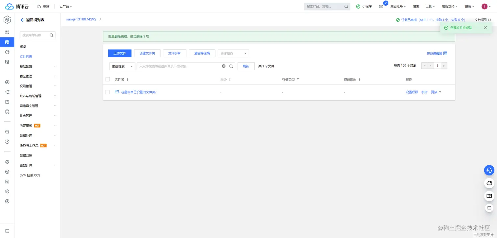Click the 文件碎片 button

pyautogui.click(x=175, y=53)
